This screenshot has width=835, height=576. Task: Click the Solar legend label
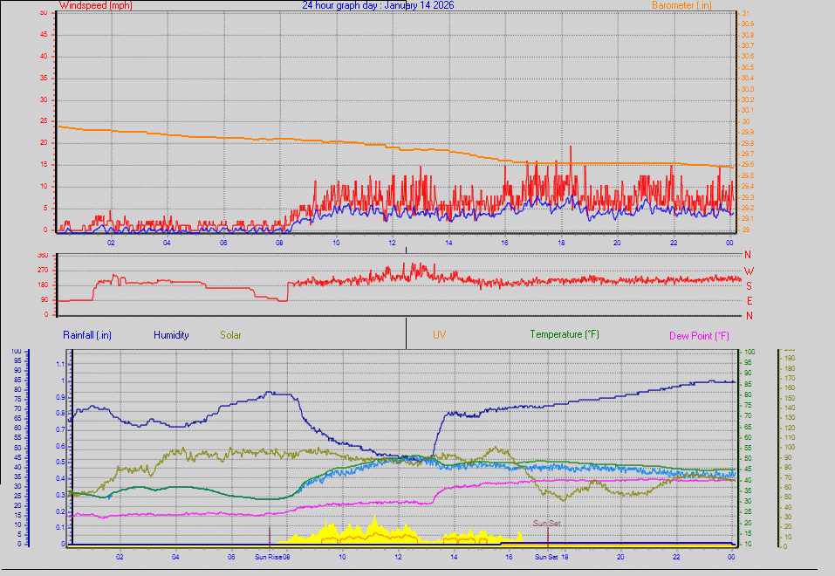pos(230,334)
